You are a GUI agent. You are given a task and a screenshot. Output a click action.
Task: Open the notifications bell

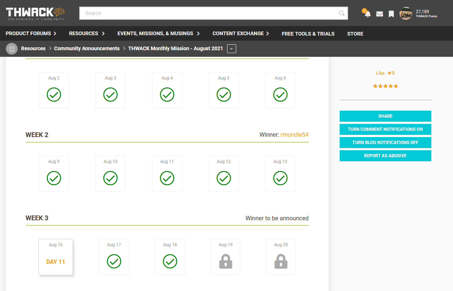(x=368, y=14)
